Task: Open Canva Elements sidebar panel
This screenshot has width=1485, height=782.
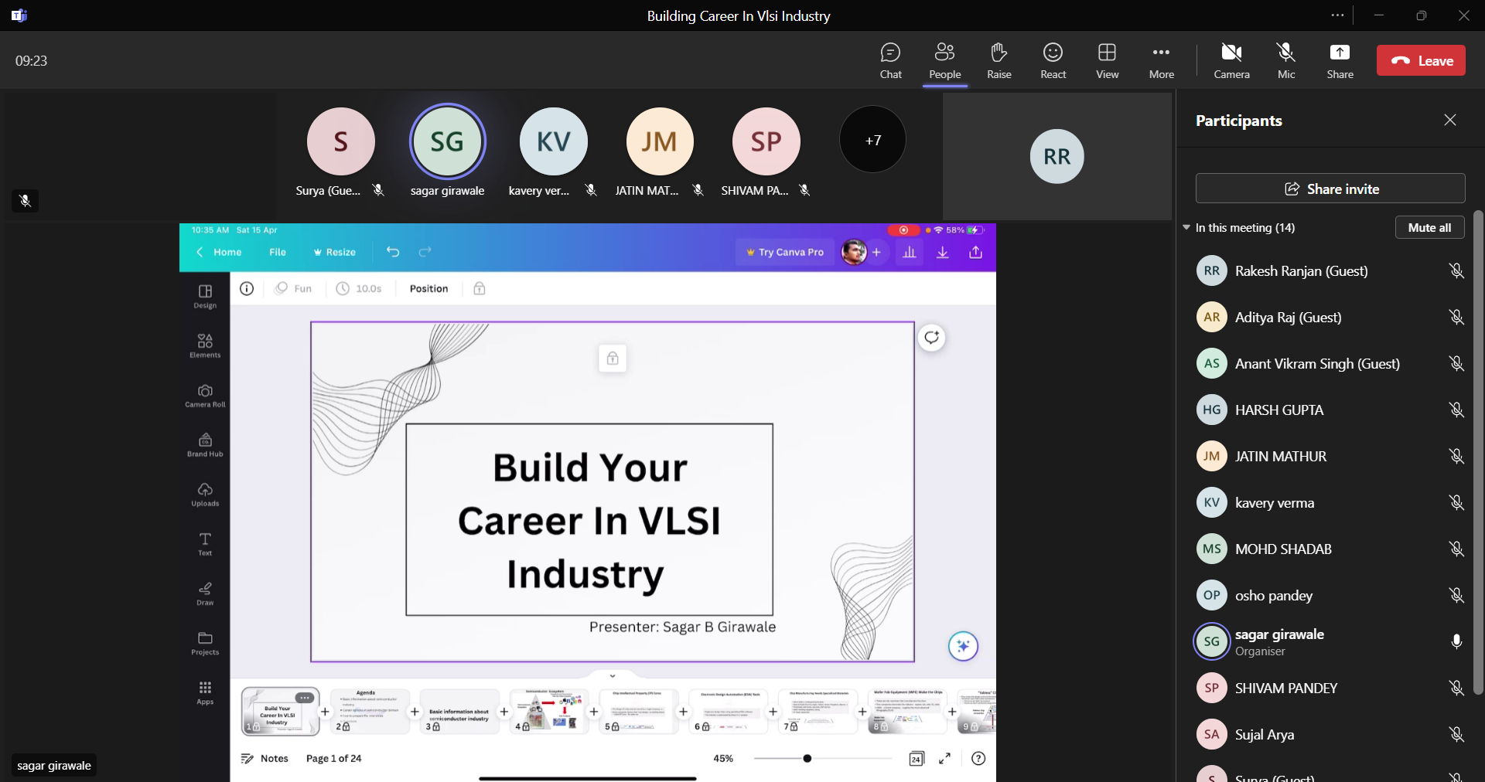Action: click(205, 345)
